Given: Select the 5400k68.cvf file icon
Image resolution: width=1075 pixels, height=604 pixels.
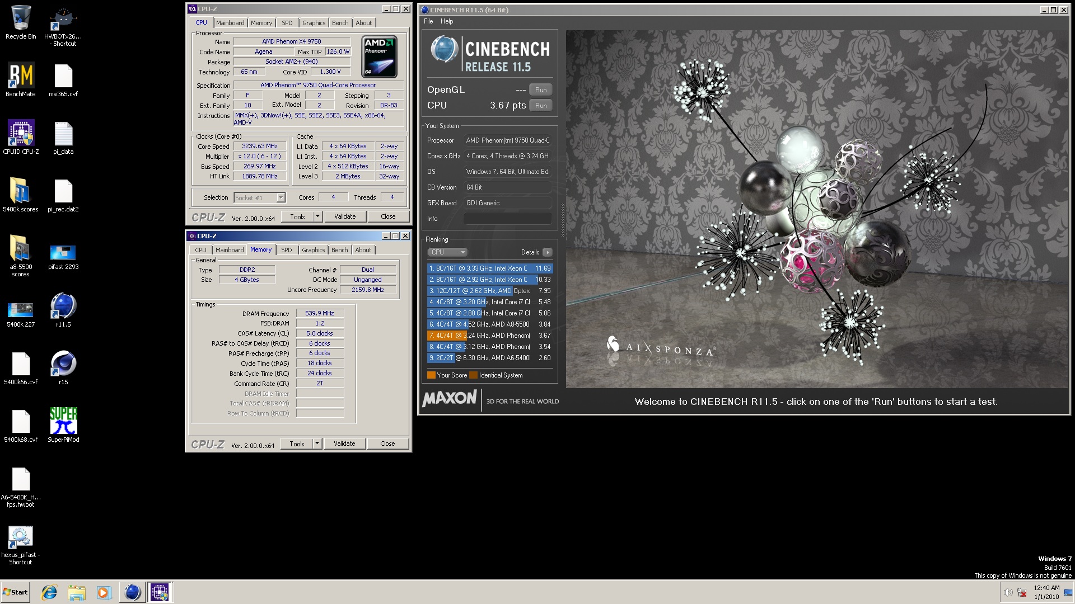Looking at the screenshot, I should point(21,425).
